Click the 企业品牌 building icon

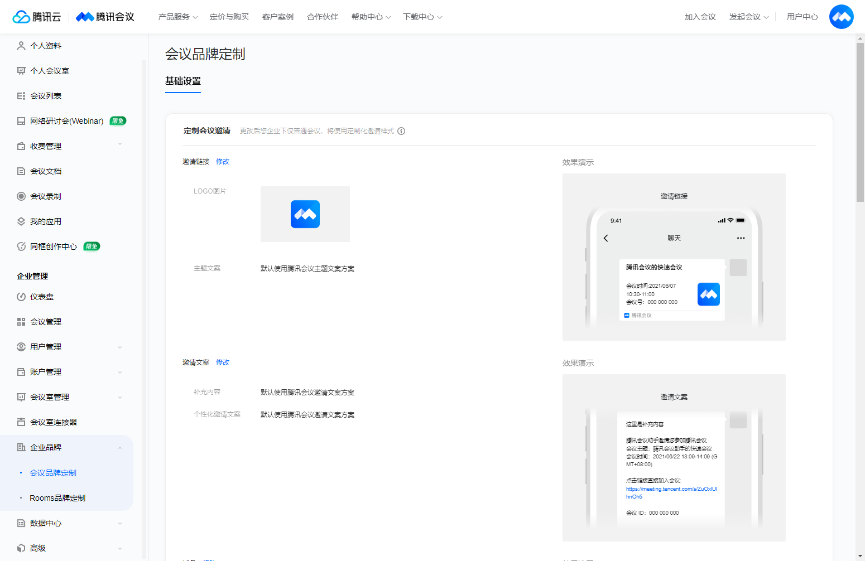point(21,447)
